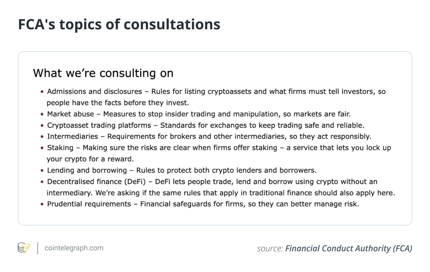The image size is (430, 272).
Task: Click the "Staking" bullet term
Action: pos(60,148)
